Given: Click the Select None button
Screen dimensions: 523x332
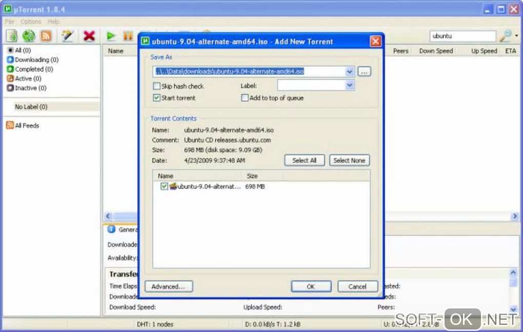Looking at the screenshot, I should click(349, 160).
